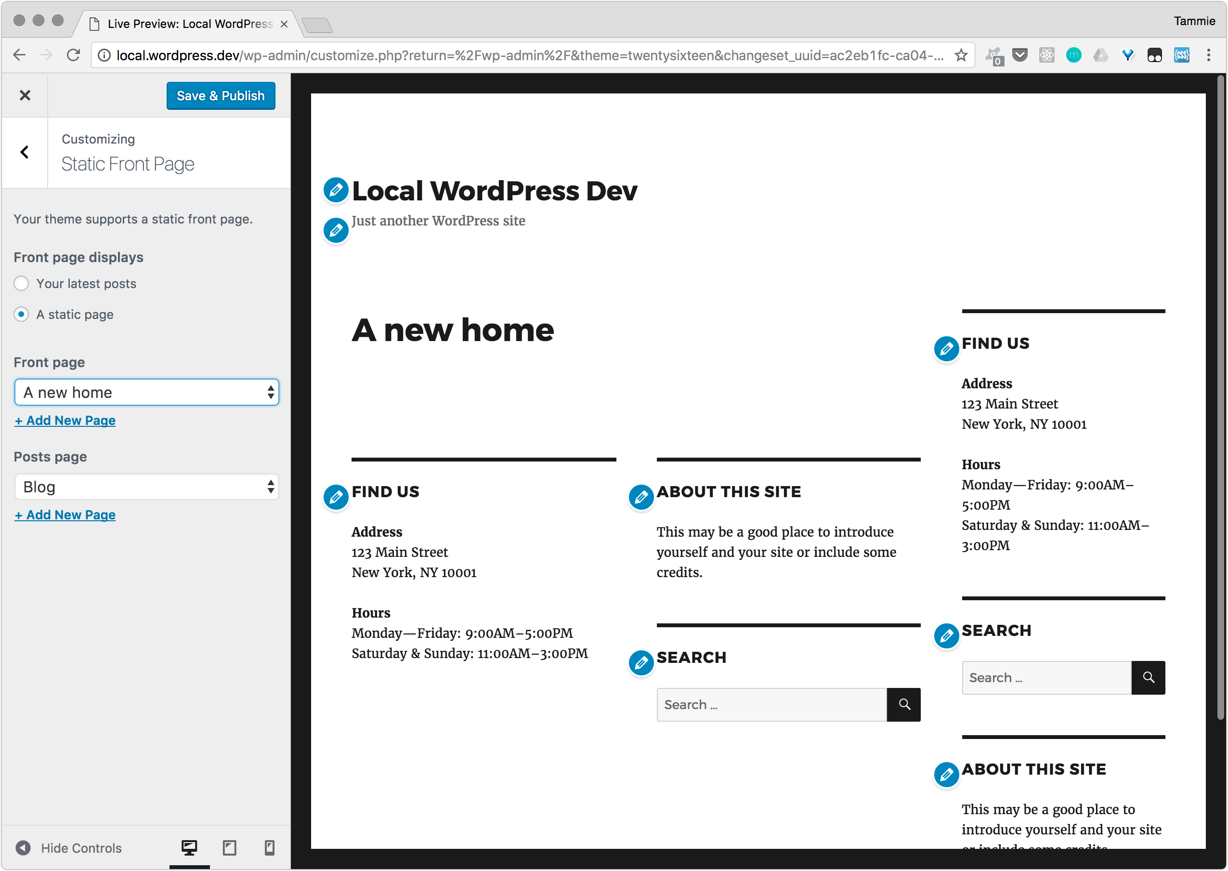Click the tagline edit pencil shortcut
This screenshot has height=871, width=1228.
(x=336, y=231)
